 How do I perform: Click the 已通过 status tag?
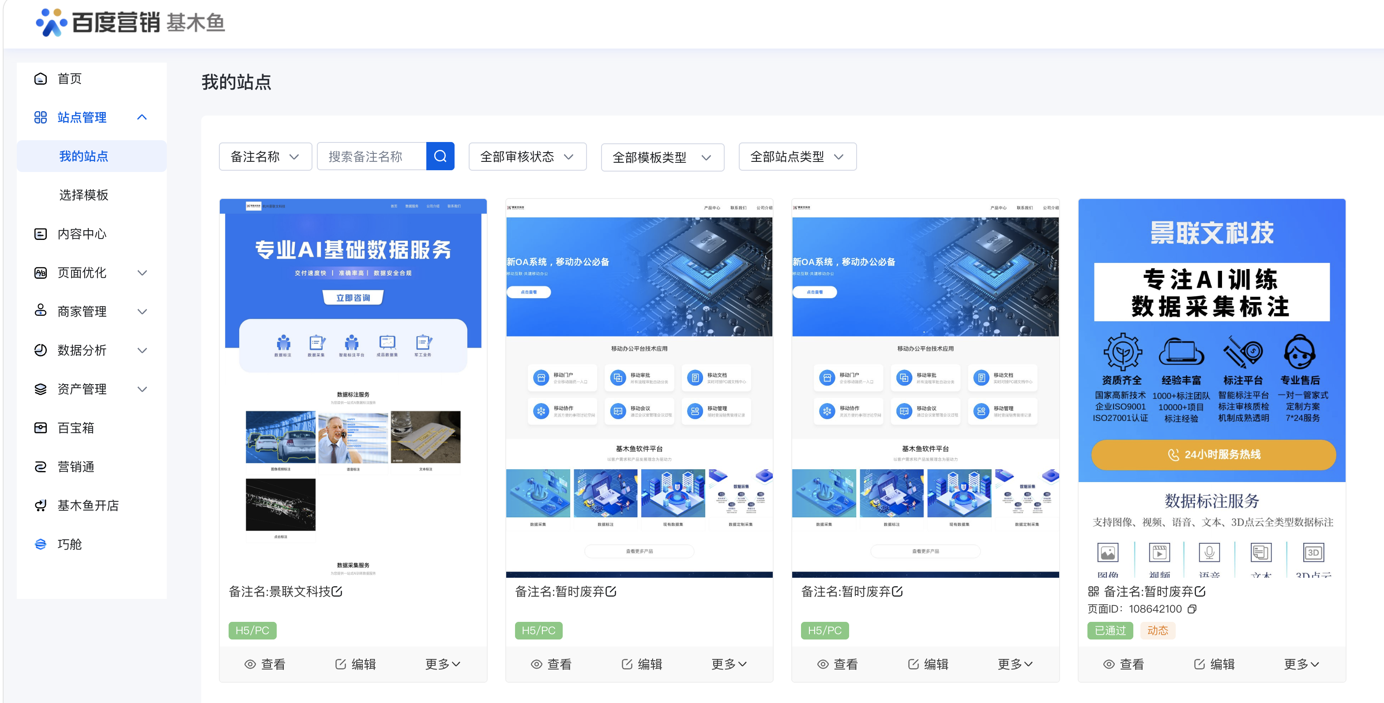[x=1110, y=631]
